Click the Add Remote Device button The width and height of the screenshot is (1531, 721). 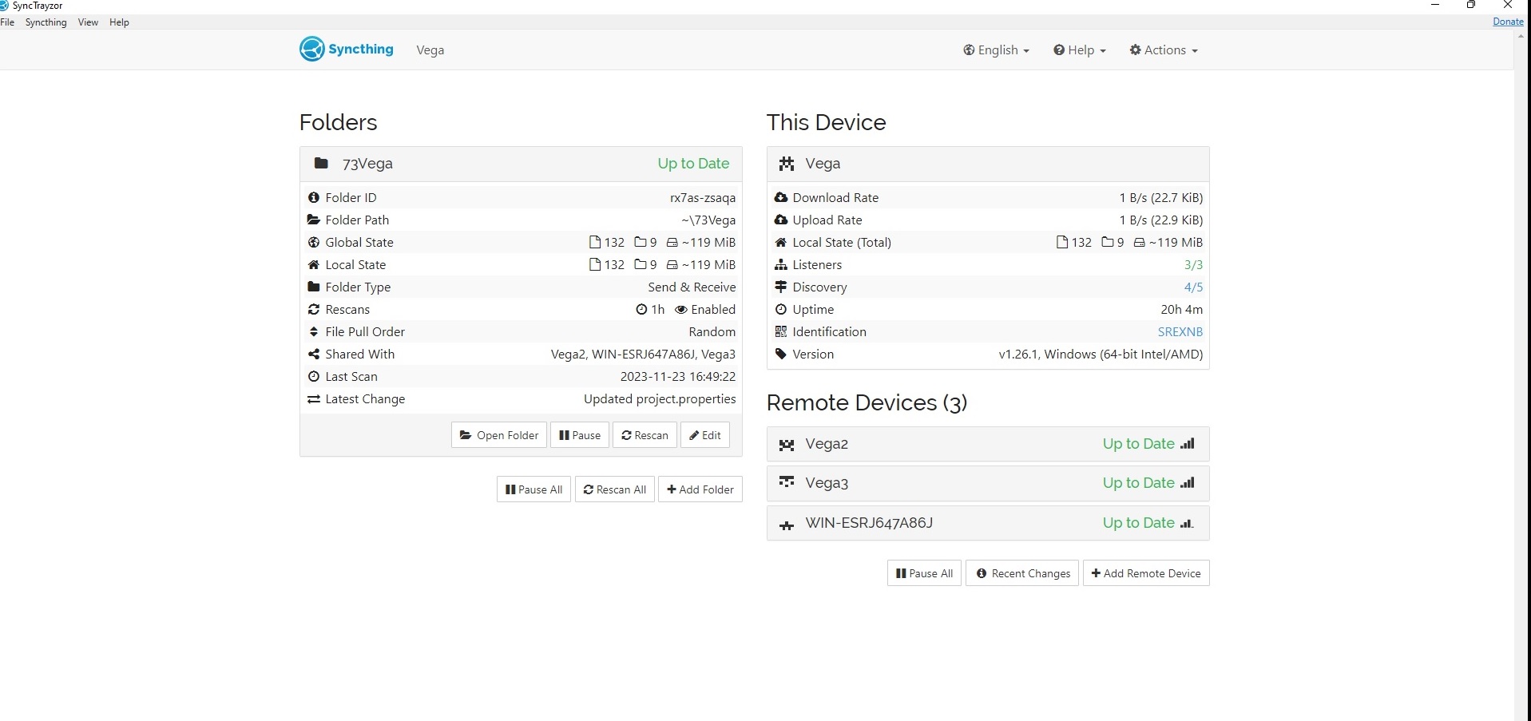1146,573
